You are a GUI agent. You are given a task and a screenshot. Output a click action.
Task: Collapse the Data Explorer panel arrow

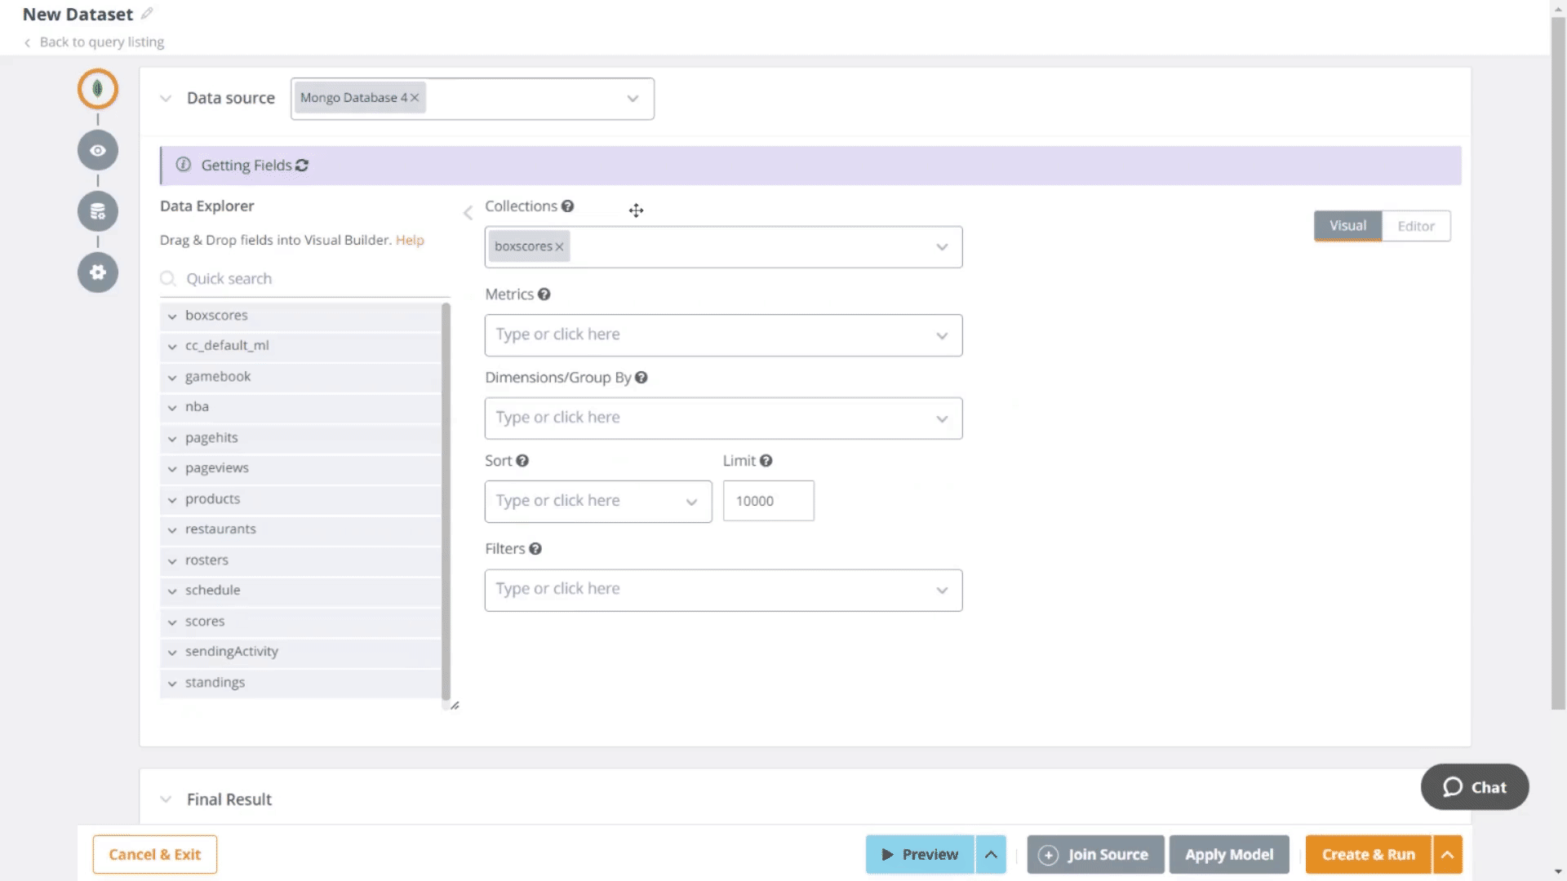click(x=468, y=213)
